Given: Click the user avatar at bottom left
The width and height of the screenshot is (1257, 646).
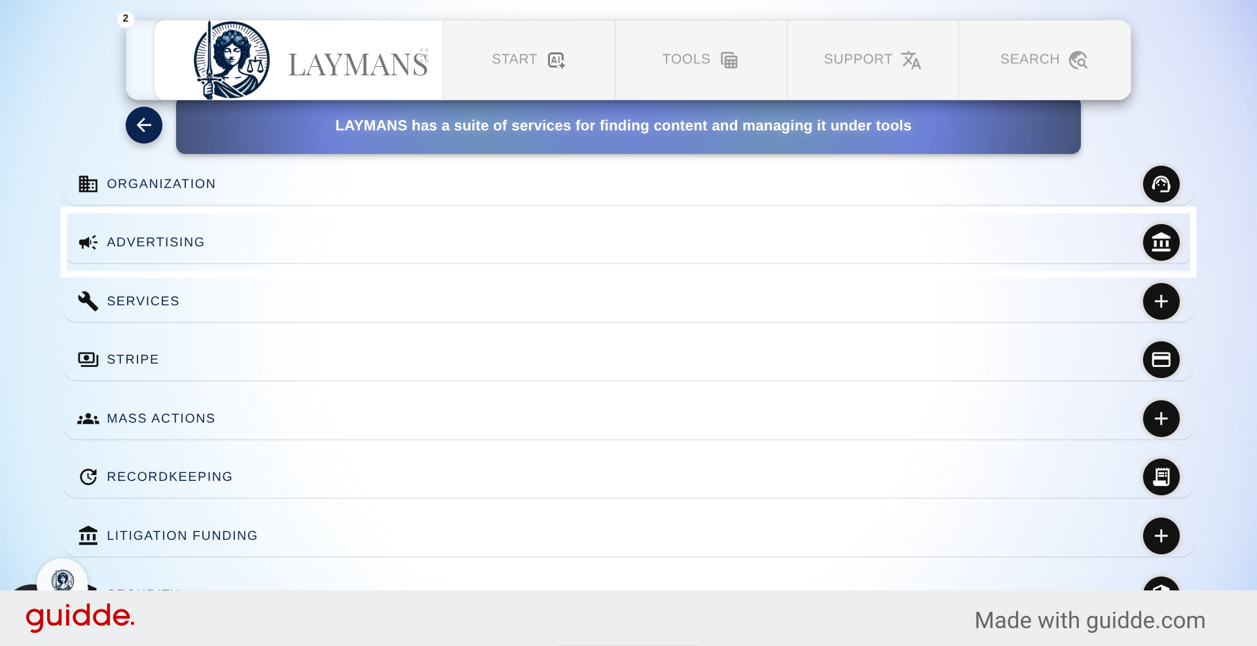Looking at the screenshot, I should point(63,579).
